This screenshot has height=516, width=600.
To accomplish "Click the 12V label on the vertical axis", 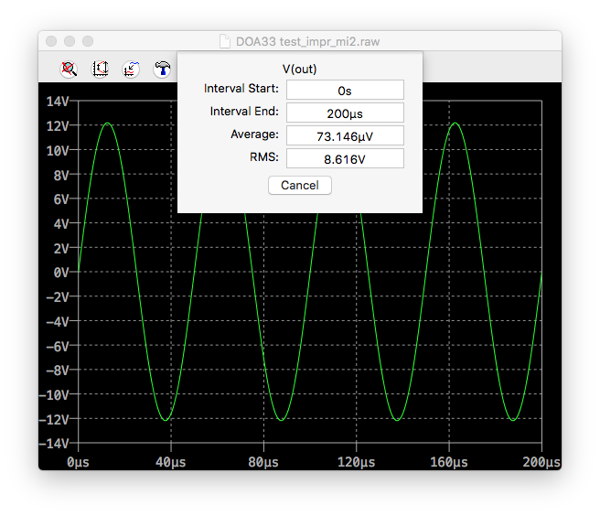I will coord(58,126).
